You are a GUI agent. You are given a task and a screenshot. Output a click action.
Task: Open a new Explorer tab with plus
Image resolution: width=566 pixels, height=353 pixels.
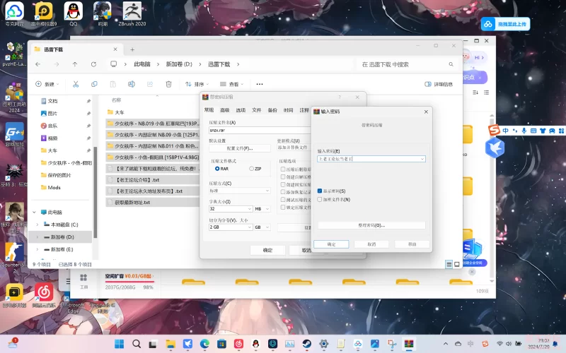pyautogui.click(x=132, y=49)
